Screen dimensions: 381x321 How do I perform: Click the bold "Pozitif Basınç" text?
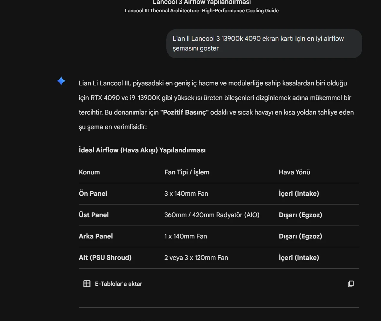pyautogui.click(x=185, y=112)
